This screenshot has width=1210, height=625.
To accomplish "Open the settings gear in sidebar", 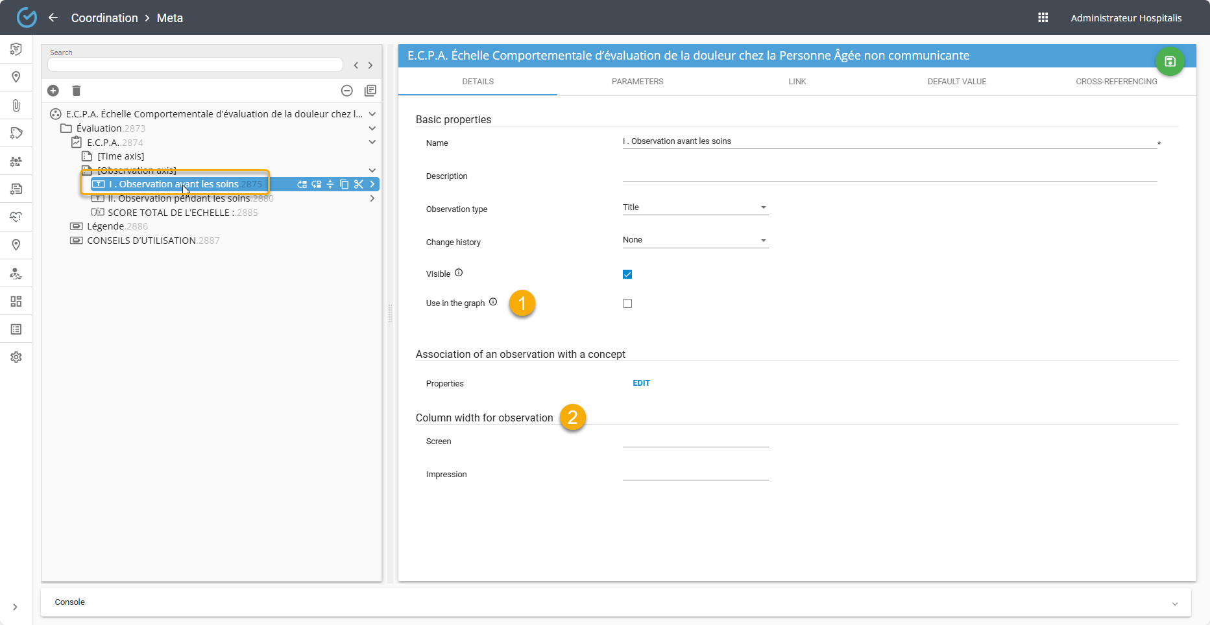I will coord(16,357).
